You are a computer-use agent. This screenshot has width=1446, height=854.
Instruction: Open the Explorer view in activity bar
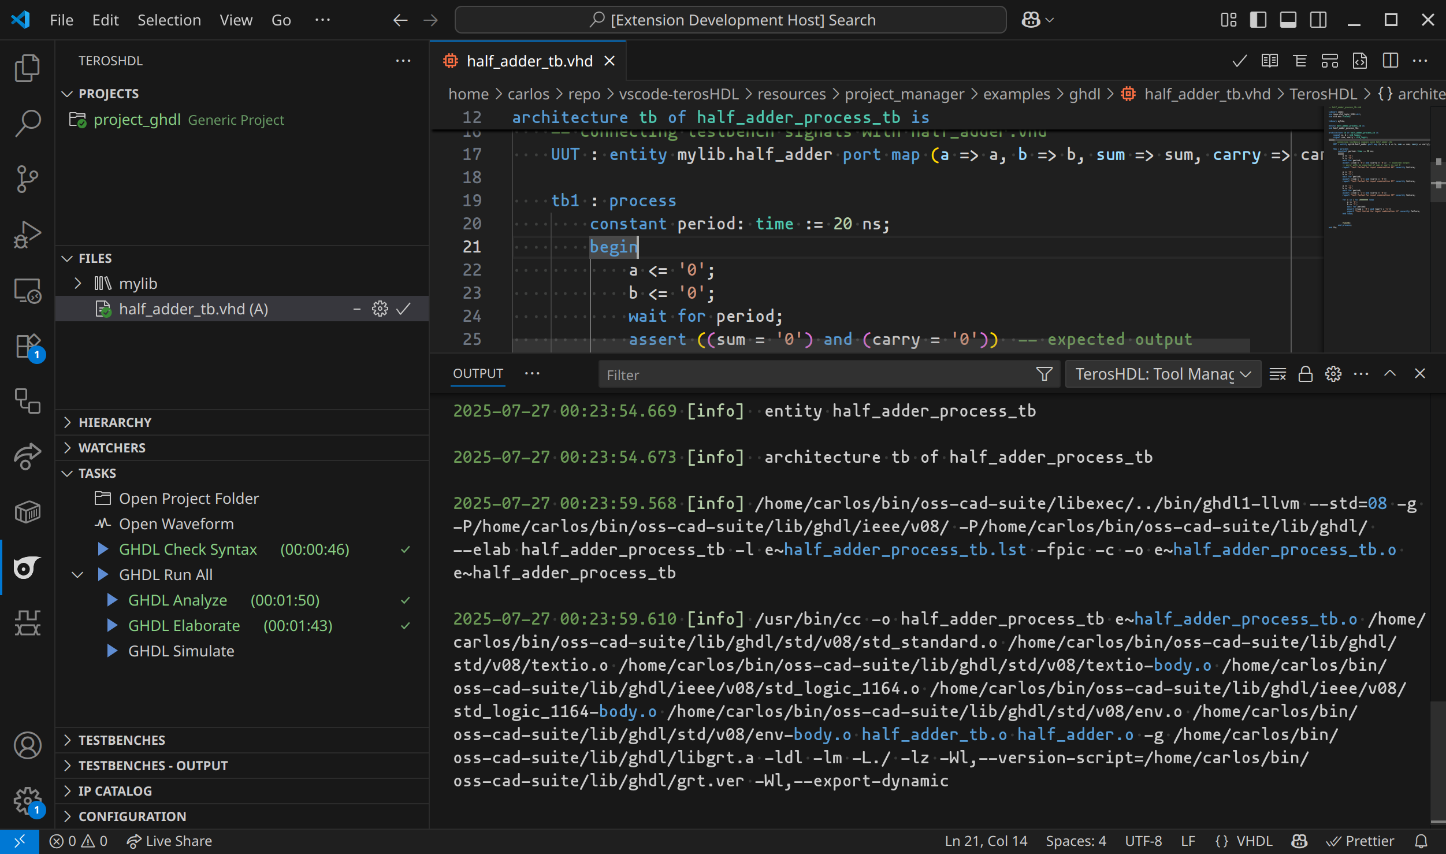coord(27,68)
